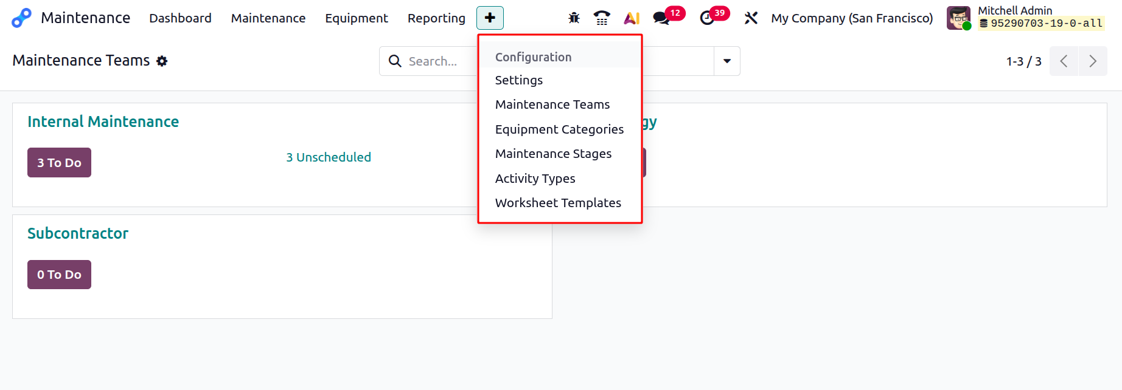Open the Subcontractor team card title
Image resolution: width=1122 pixels, height=390 pixels.
click(x=78, y=234)
